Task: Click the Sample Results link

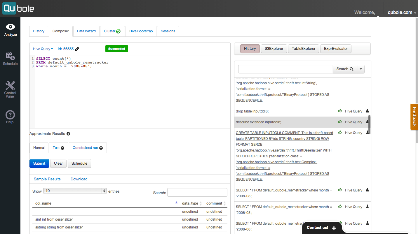Action: 47,179
